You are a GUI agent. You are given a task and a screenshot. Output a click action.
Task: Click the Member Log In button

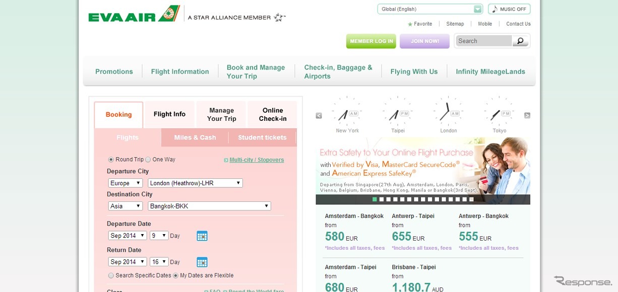(x=371, y=41)
